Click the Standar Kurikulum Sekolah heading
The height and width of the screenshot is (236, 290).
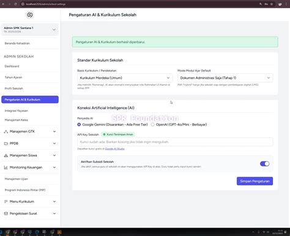click(100, 60)
